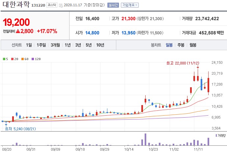227x152 pixels.
Task: Click the +17.07% change value
Action: [47, 31]
